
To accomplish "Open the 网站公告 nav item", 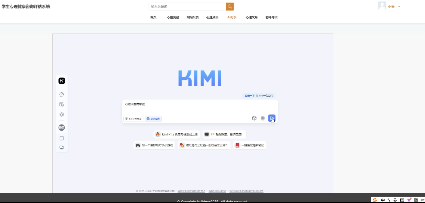I will click(x=193, y=17).
